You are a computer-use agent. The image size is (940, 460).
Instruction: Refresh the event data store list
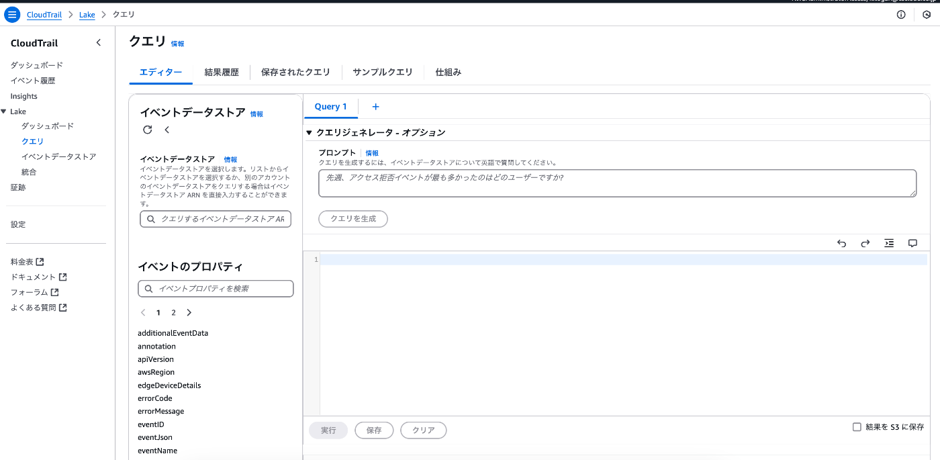[148, 130]
